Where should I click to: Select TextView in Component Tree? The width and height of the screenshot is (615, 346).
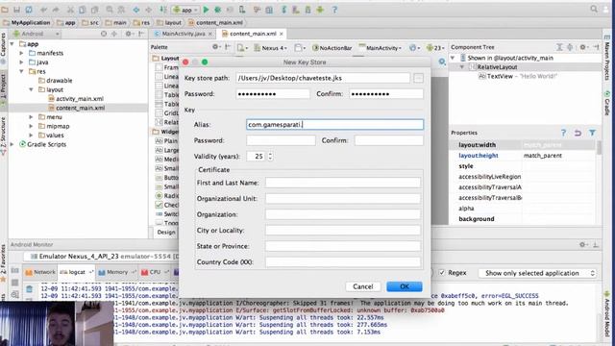500,76
